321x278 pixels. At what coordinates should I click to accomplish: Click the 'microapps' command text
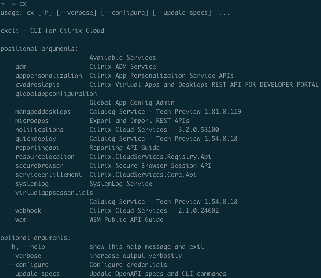pyautogui.click(x=32, y=121)
